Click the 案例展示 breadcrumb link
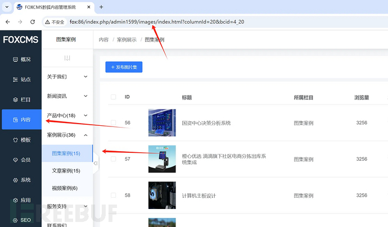Screen dimensions: 388x227 pos(127,40)
